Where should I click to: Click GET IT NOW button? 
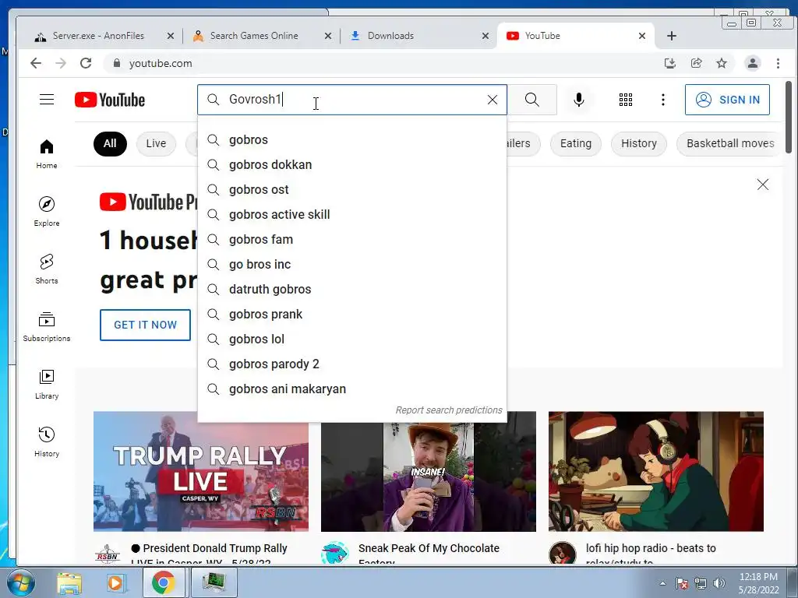145,325
